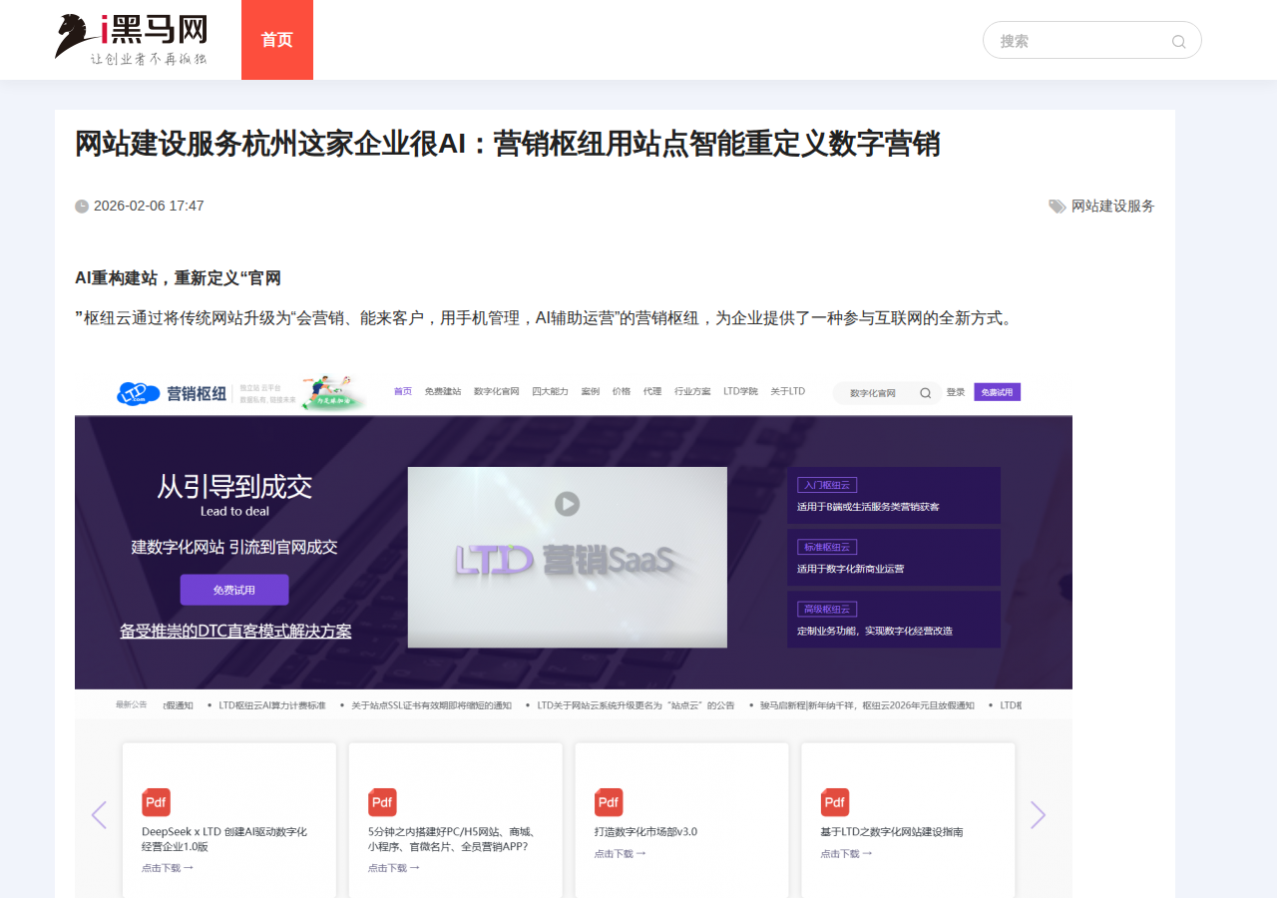Open notice 关于站点SSL证书有效期即将缩短的通知

(431, 705)
